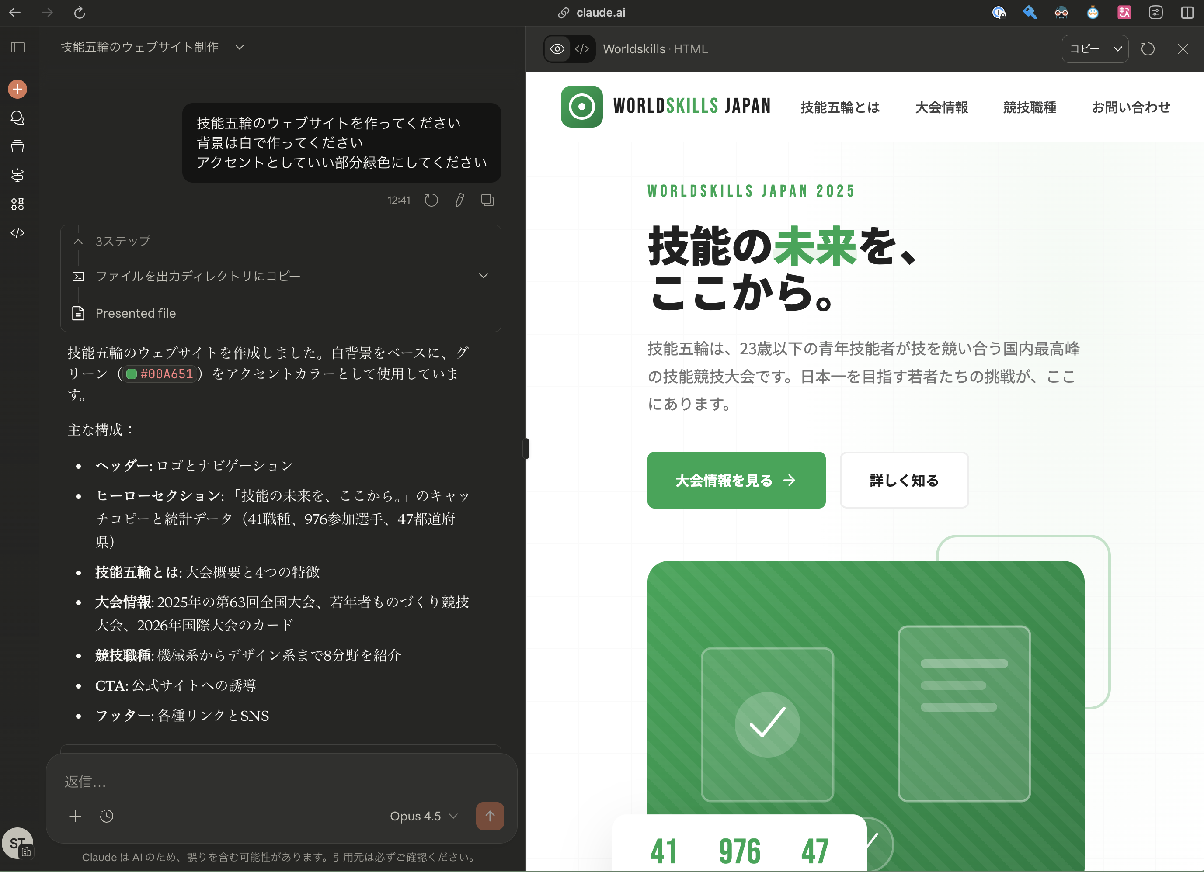Click the 詳しく知る button

coord(904,480)
